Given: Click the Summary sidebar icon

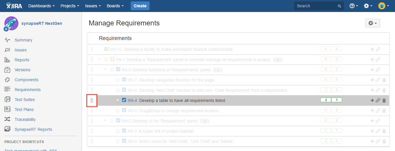Looking at the screenshot, I should coord(8,40).
